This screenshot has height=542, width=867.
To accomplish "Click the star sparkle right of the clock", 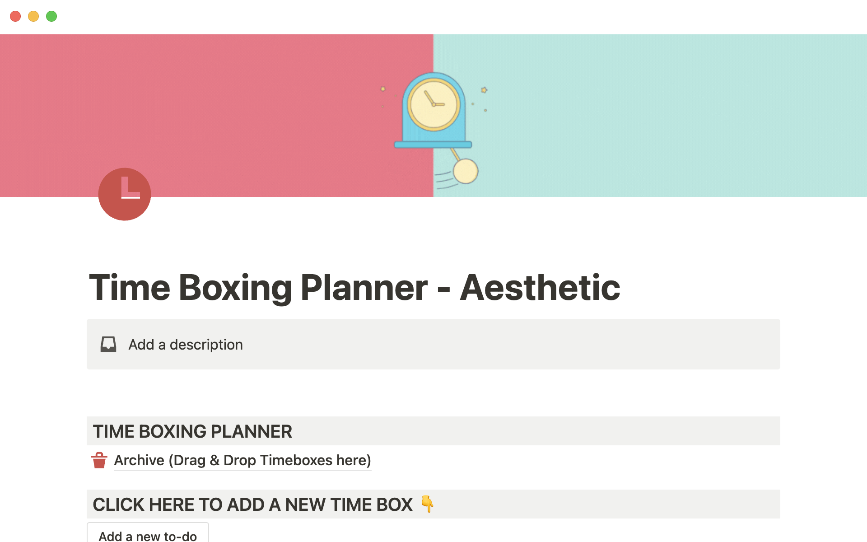I will coord(484,90).
